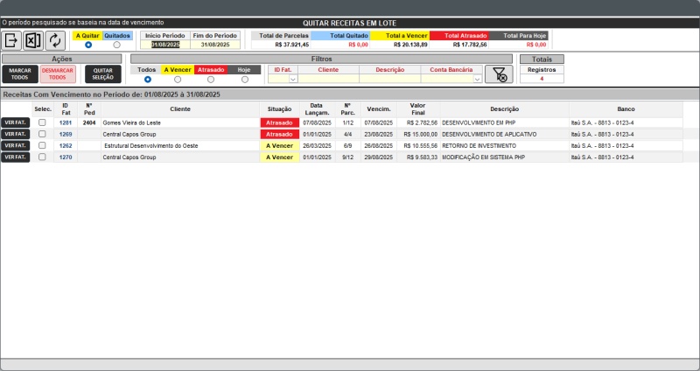Select the Quitados radio button

(x=117, y=45)
